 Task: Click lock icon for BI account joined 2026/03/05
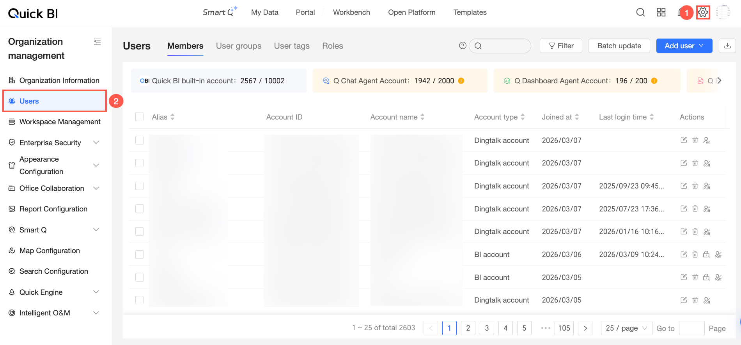[x=706, y=277]
